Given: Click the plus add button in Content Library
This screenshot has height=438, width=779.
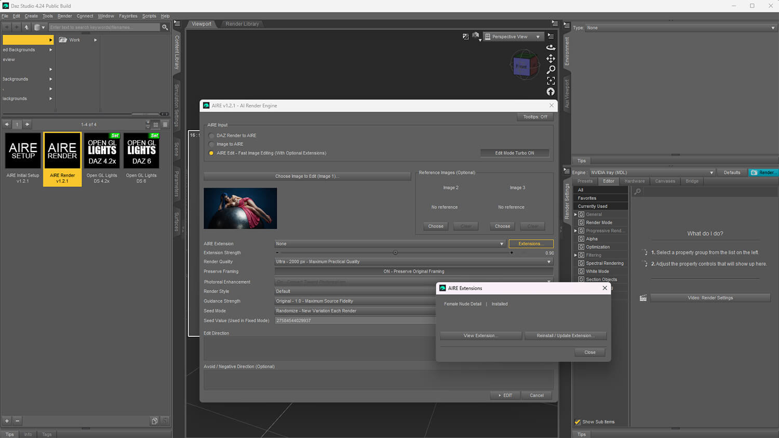Looking at the screenshot, I should click(7, 421).
